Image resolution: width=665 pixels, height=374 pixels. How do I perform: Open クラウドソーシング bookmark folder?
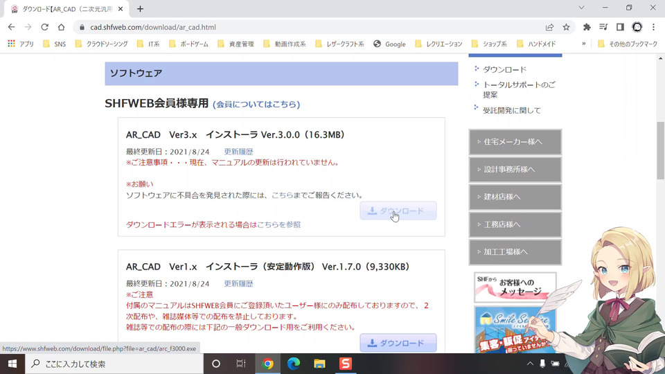click(x=102, y=44)
